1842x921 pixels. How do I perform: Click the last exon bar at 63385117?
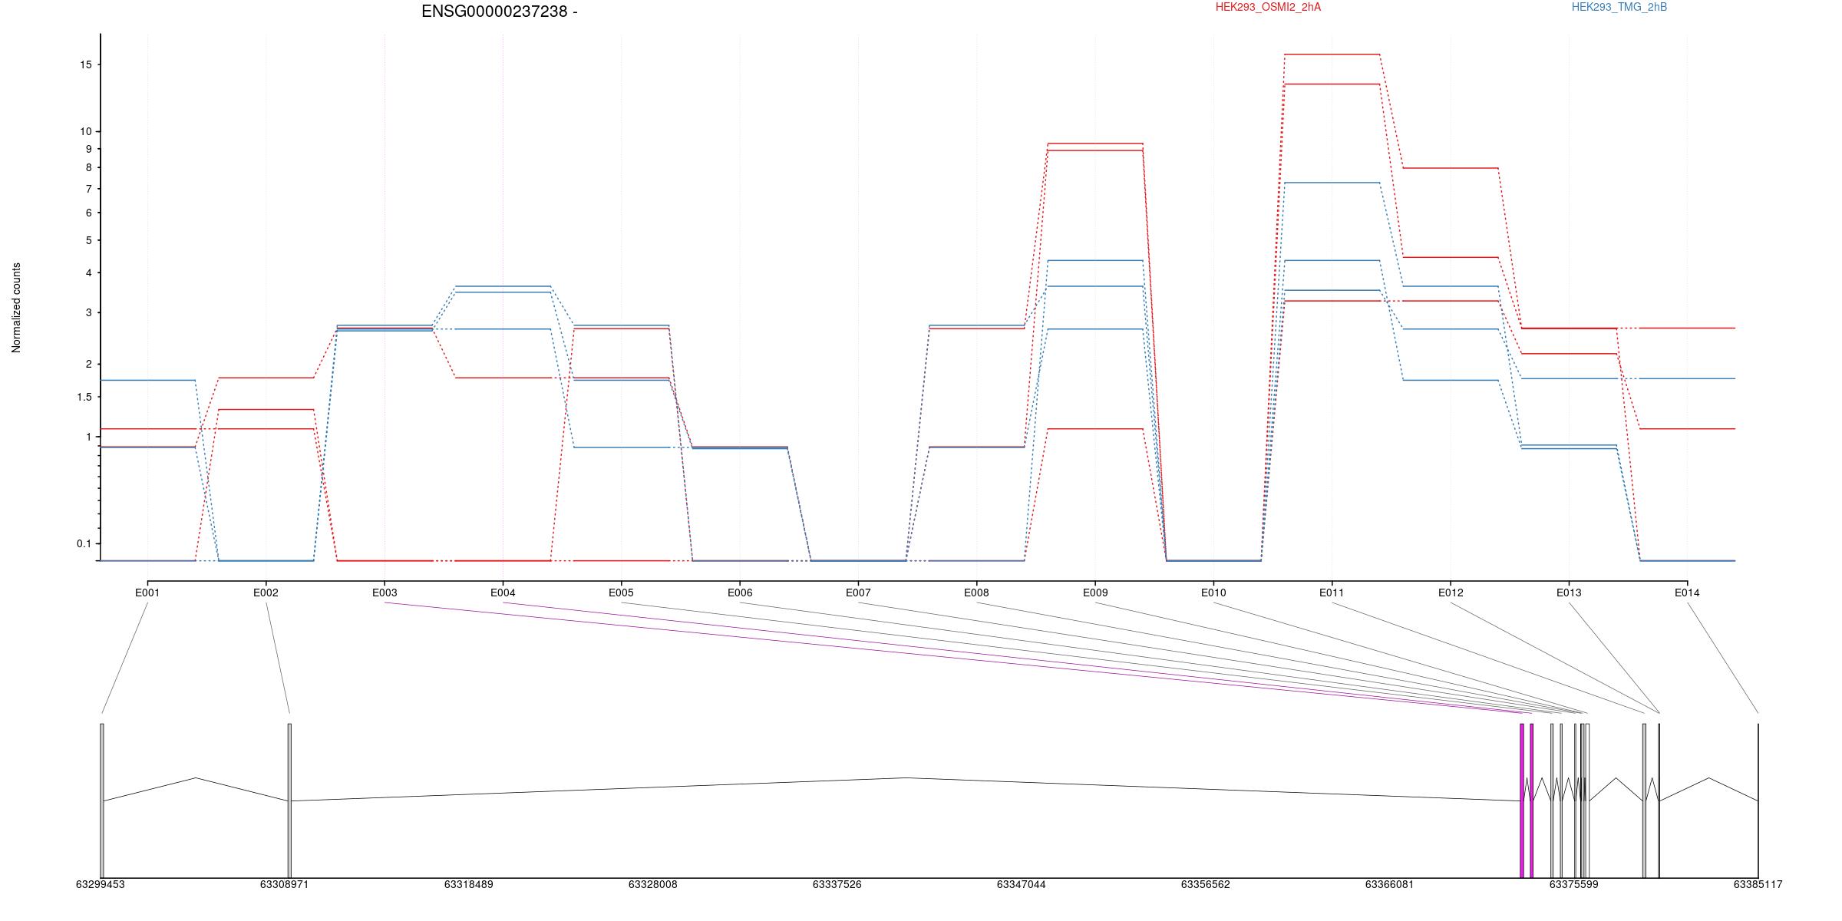(1758, 801)
